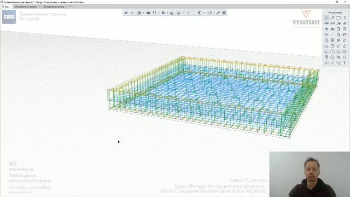
Task: Open dropdown arrow next to Save icon
Action: pyautogui.click(x=159, y=13)
